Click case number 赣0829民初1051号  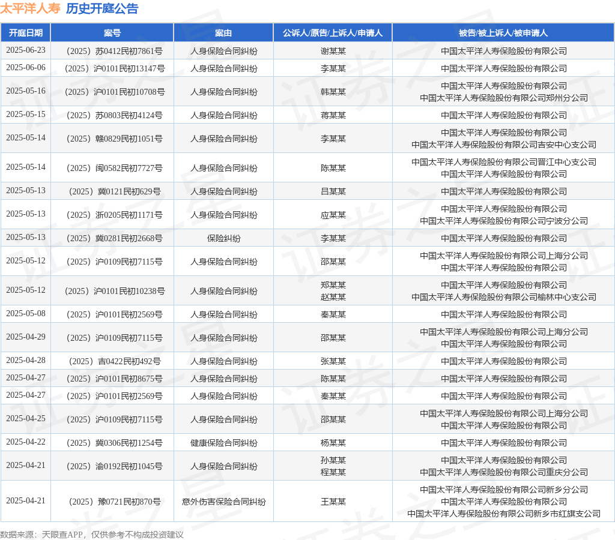coord(115,139)
